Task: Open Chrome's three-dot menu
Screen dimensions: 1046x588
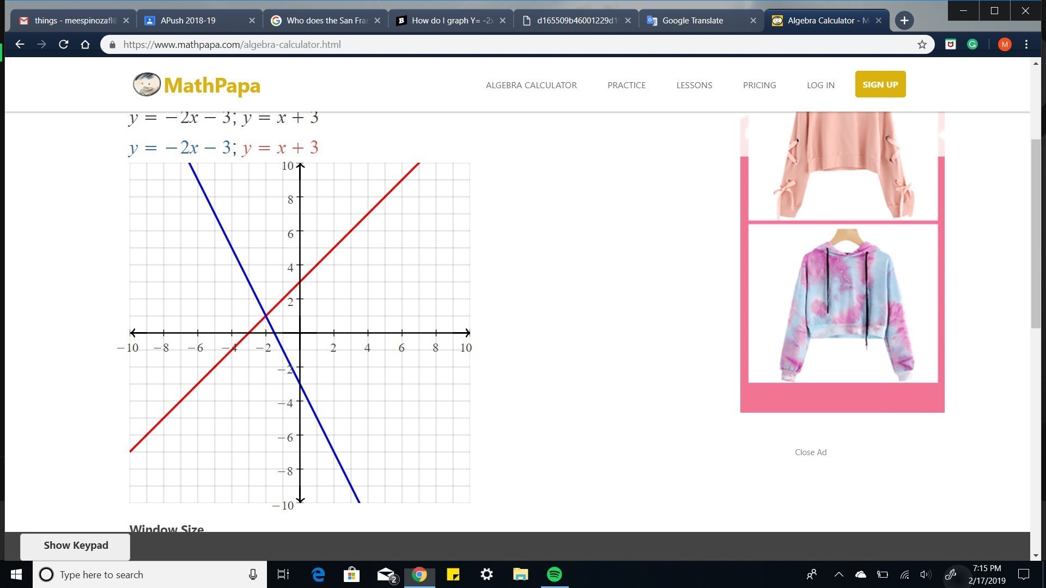Action: click(1026, 45)
